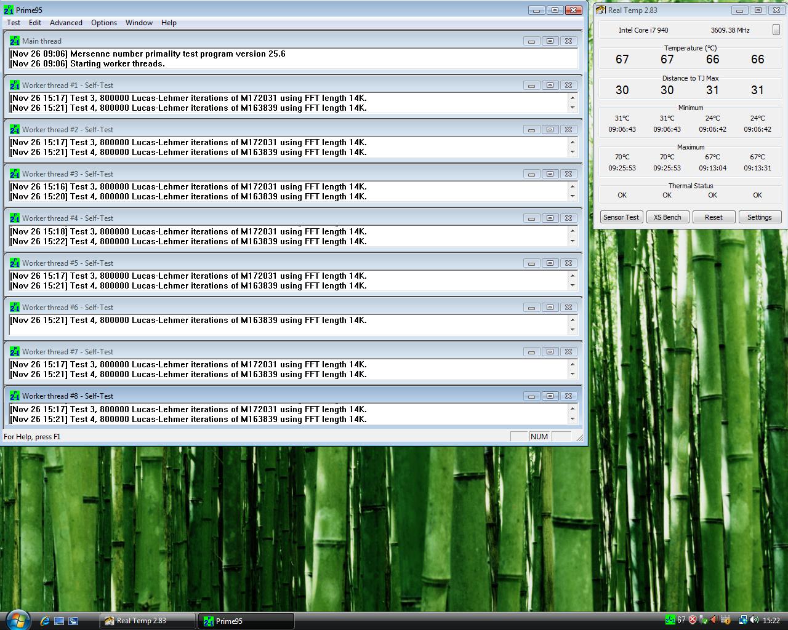This screenshot has height=630, width=788.
Task: Click the green Prime95 tray icon
Action: point(670,620)
